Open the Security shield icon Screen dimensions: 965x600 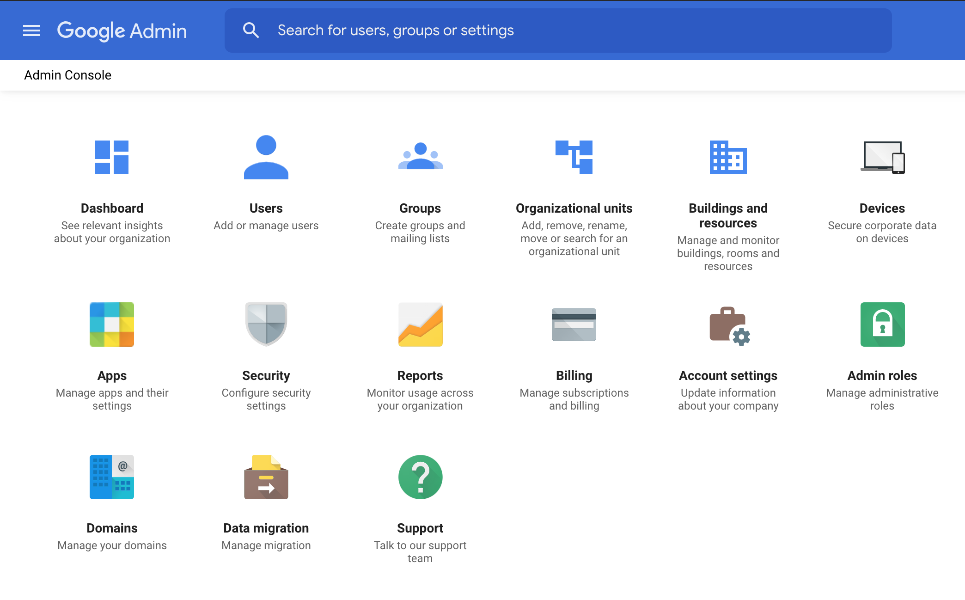click(266, 324)
